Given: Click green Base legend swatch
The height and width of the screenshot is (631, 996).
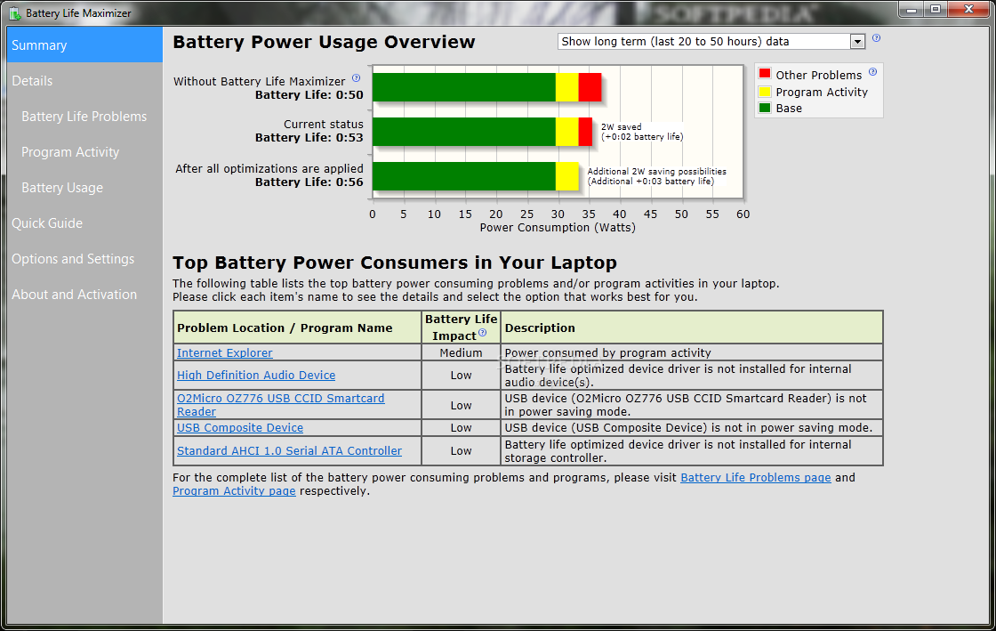Looking at the screenshot, I should click(765, 108).
